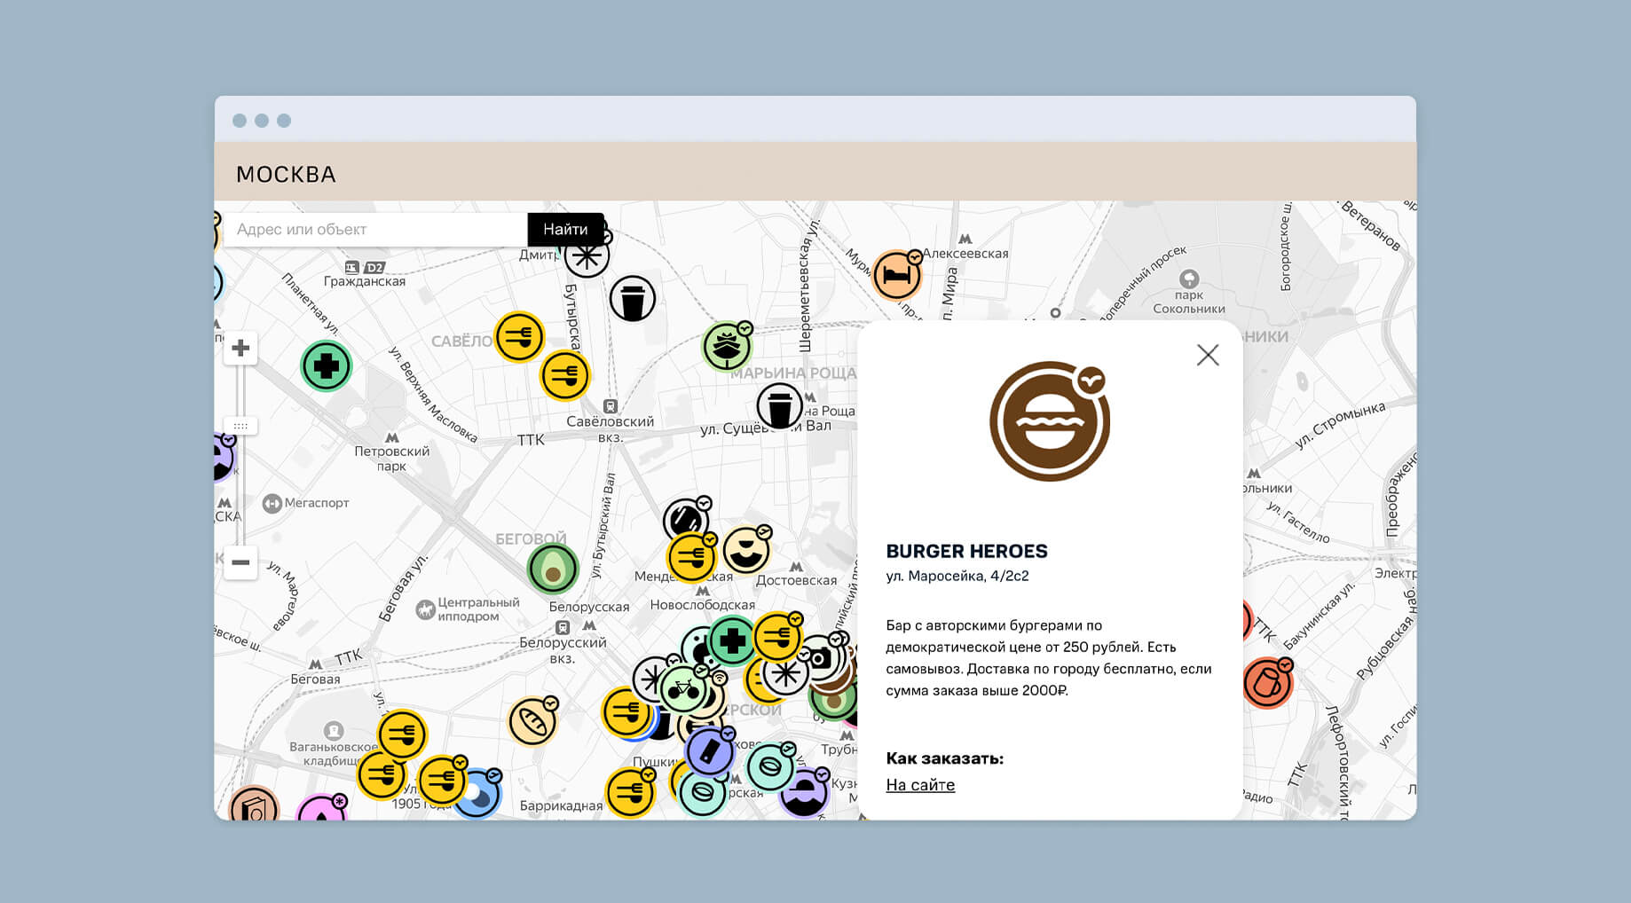This screenshot has width=1631, height=903.
Task: Click the ул. Маросейка, 4/2с2 address
Action: coord(957,576)
